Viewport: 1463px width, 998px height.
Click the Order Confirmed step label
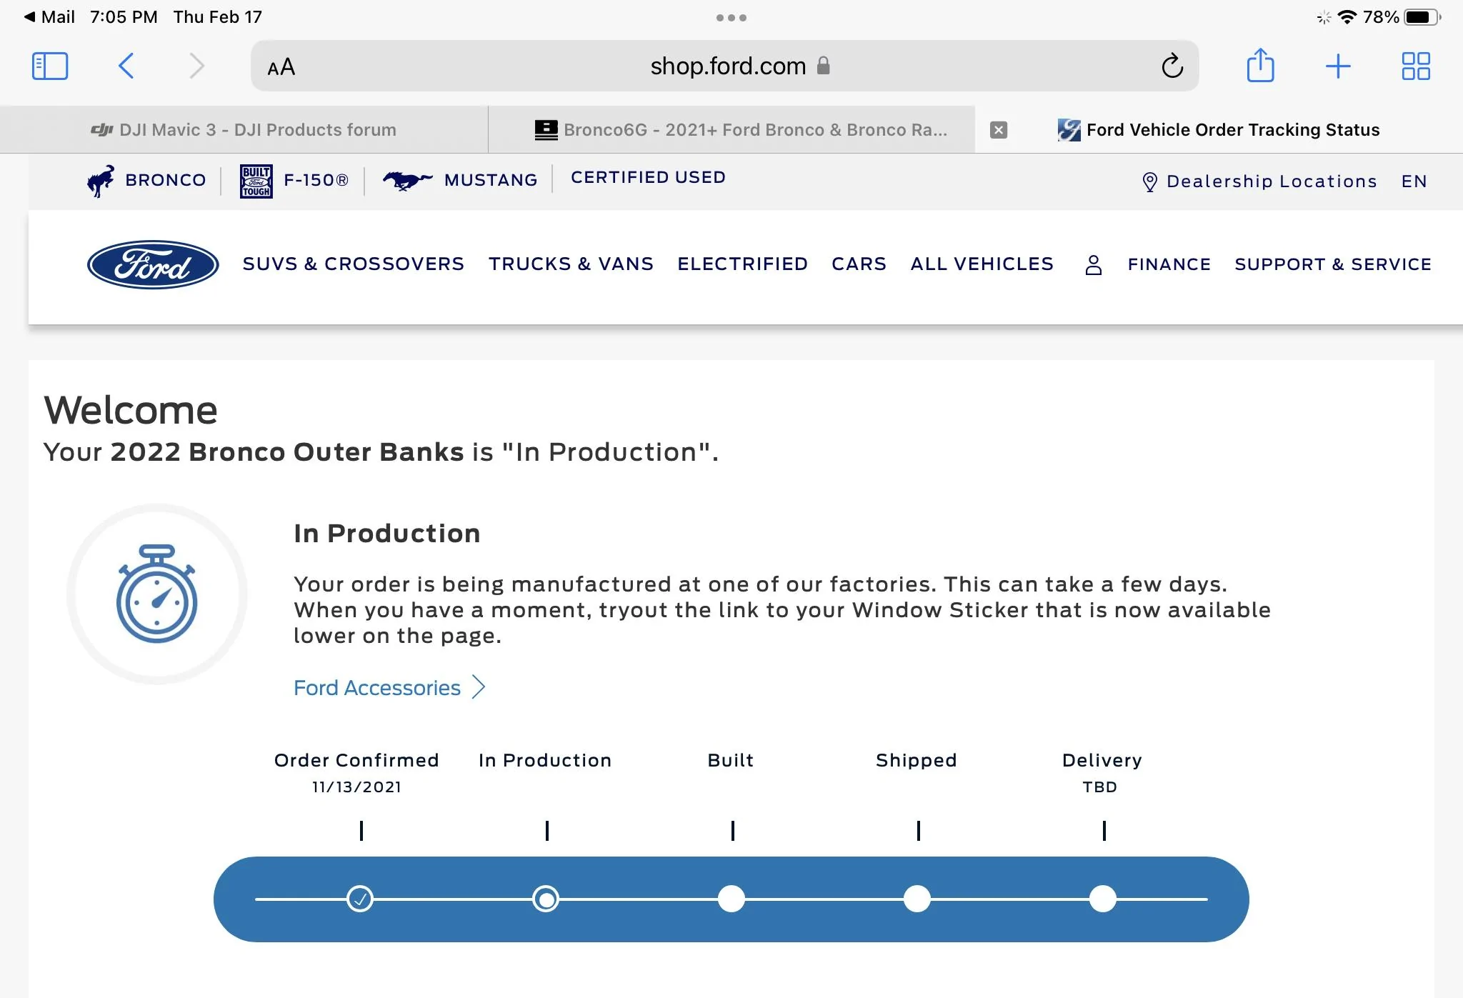coord(356,760)
